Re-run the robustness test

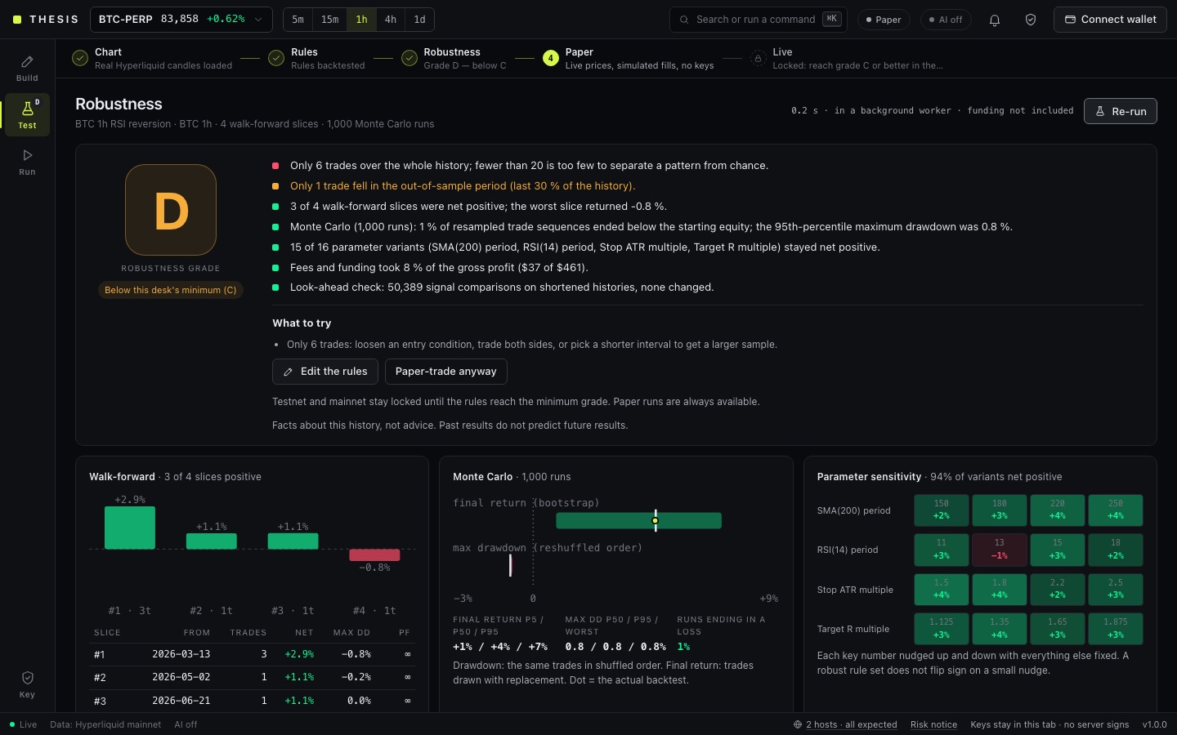coord(1120,111)
